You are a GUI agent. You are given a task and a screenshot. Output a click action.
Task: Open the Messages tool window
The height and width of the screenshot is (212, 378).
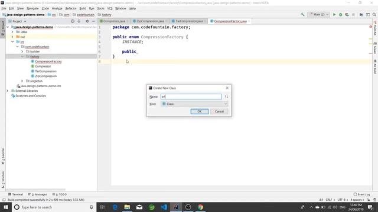[x=37, y=194]
